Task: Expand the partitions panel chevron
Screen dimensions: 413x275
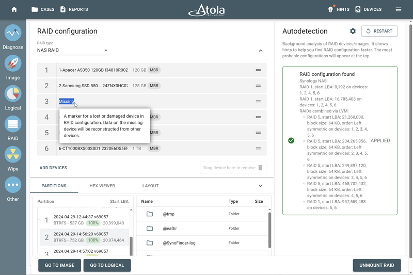Action: tap(261, 186)
